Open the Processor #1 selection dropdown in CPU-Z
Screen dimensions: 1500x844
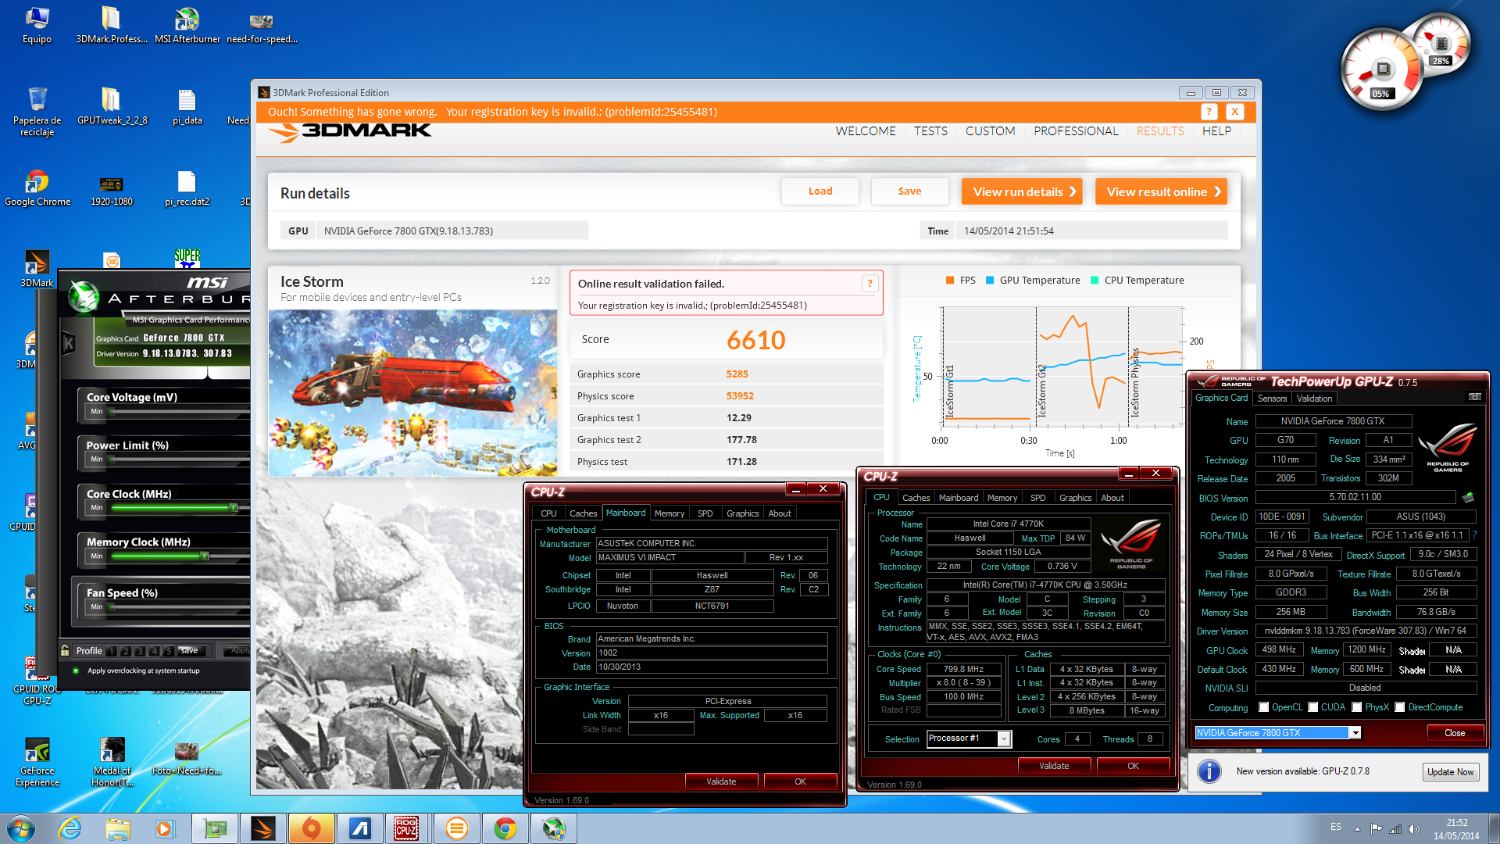[1005, 738]
